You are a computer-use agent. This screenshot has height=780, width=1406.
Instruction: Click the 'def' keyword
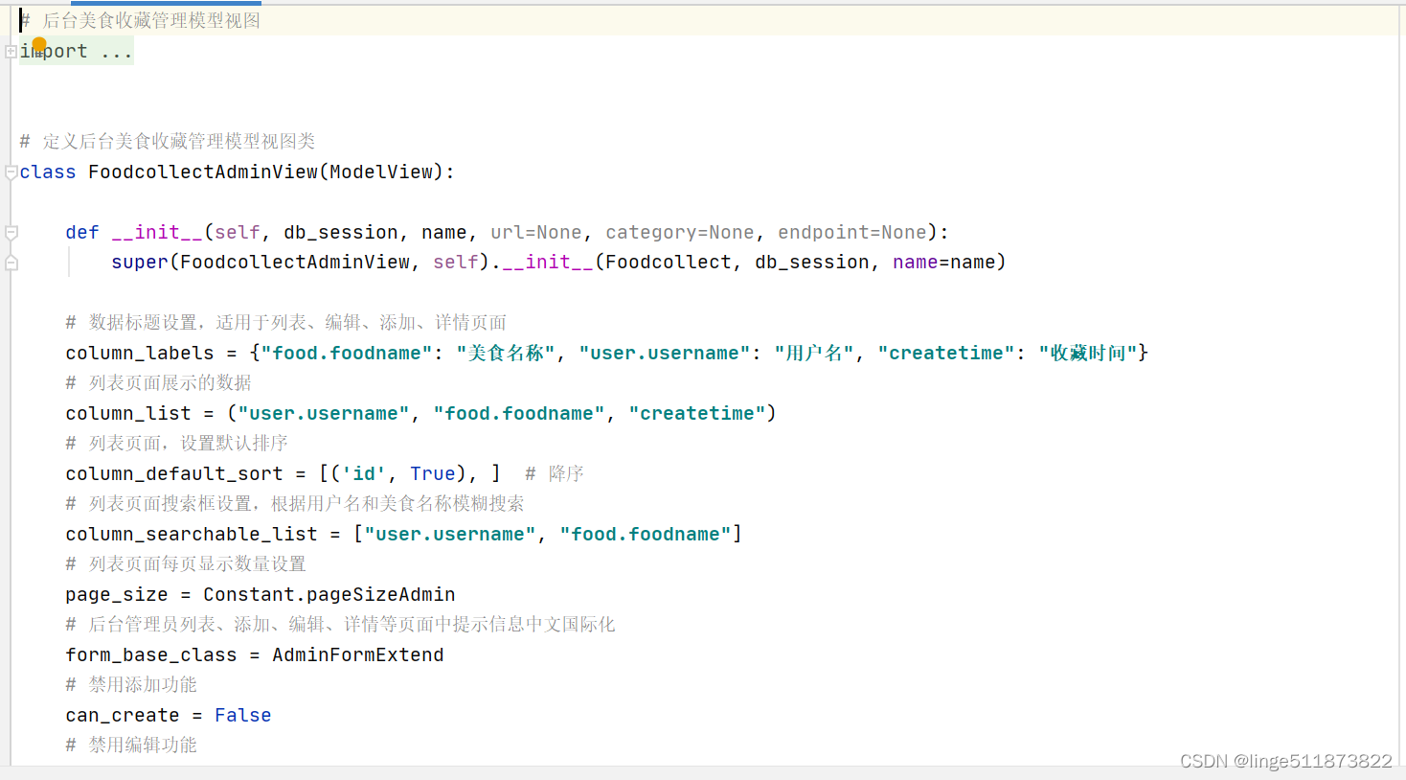pos(82,233)
